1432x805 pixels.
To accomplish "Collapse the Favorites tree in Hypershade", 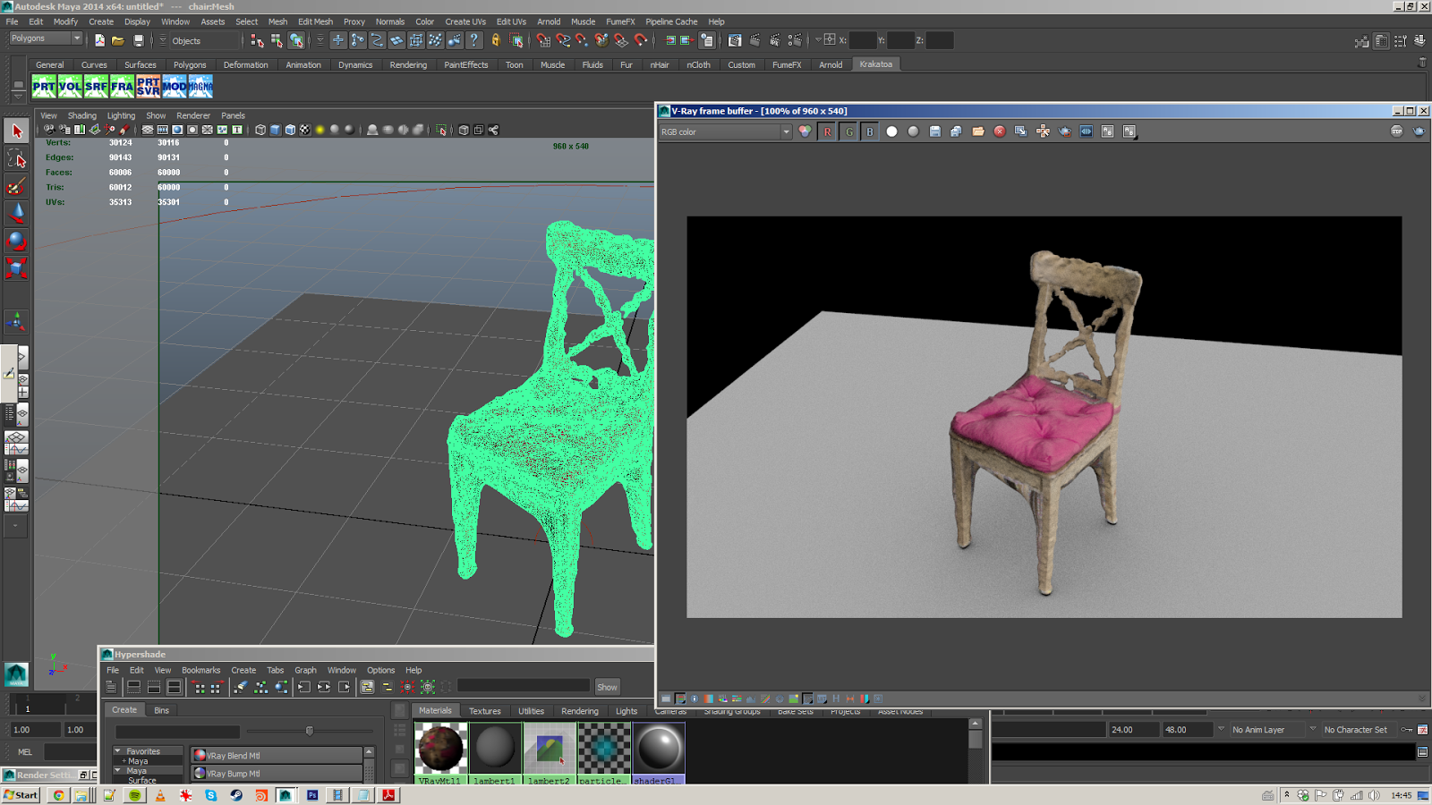I will pyautogui.click(x=117, y=751).
